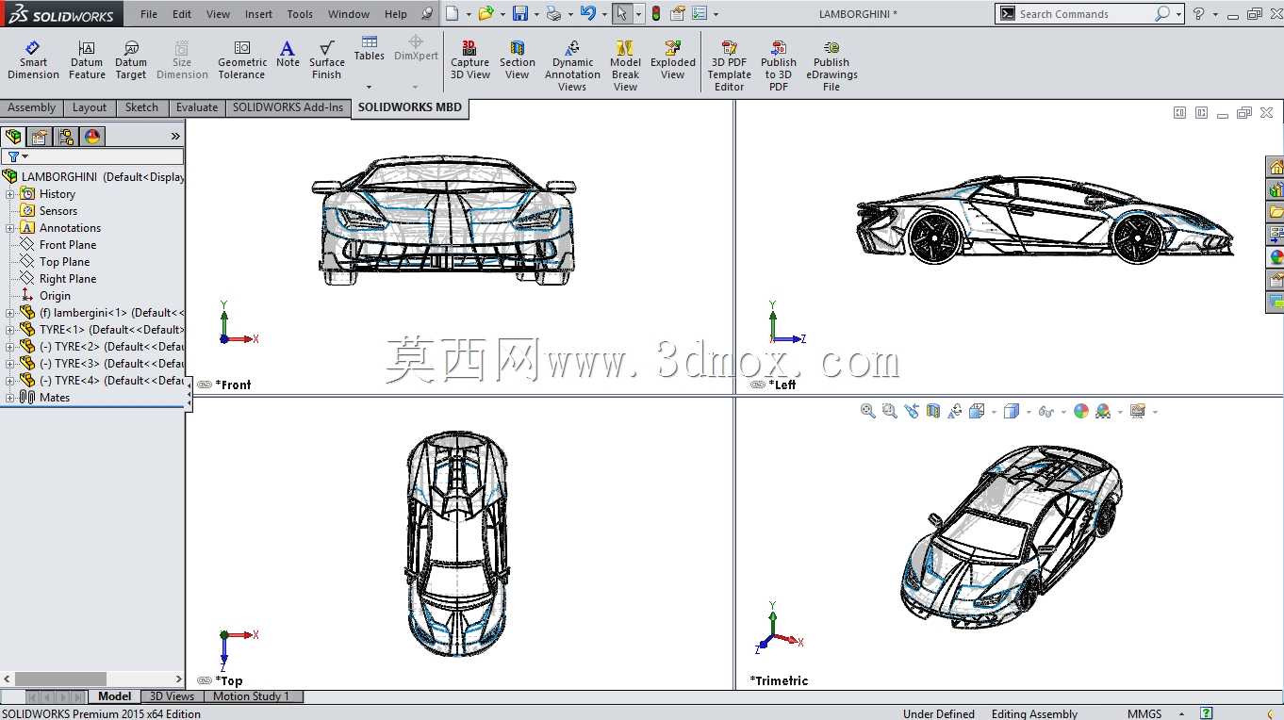Open the ConfigurationManager tab

click(66, 137)
